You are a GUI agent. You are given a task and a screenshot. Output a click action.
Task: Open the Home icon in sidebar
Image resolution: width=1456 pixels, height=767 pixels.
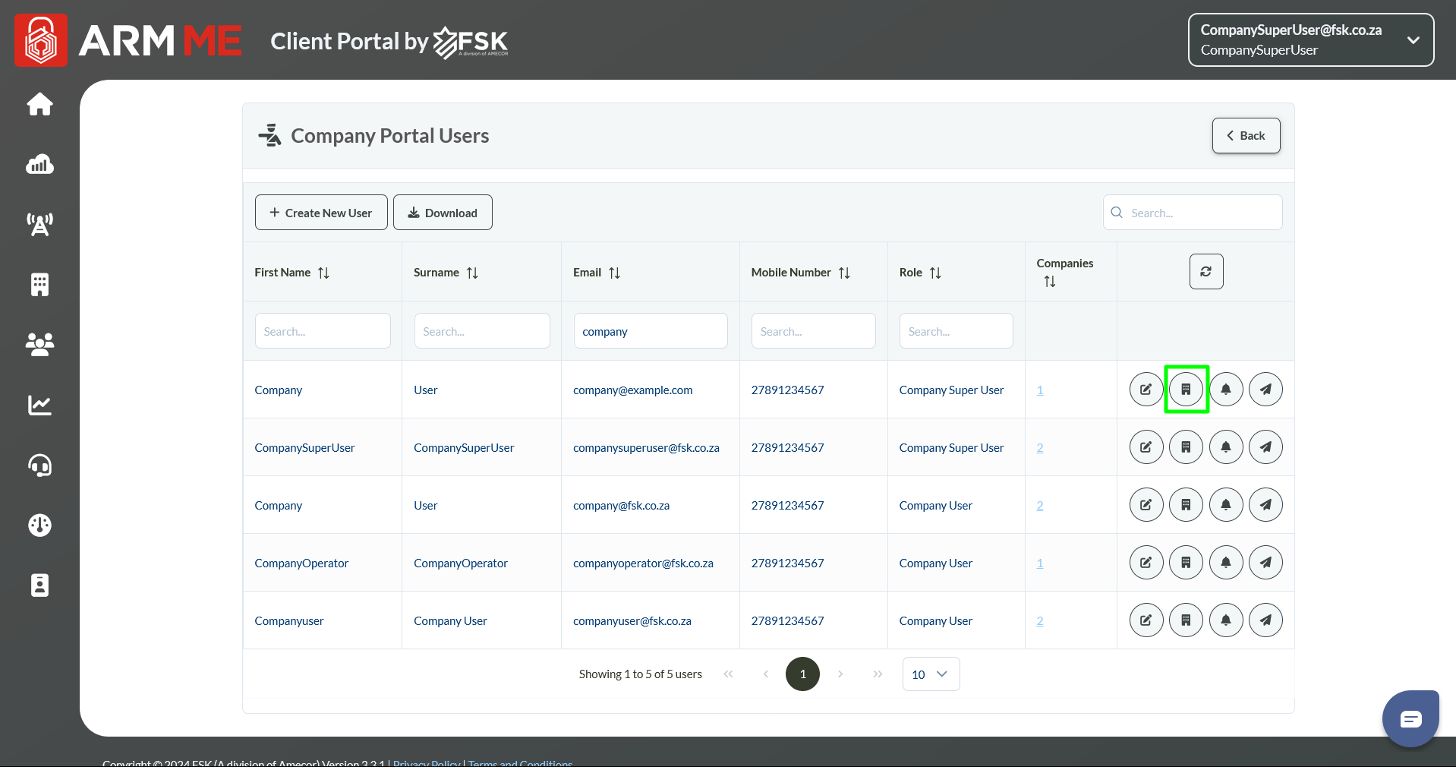39,104
